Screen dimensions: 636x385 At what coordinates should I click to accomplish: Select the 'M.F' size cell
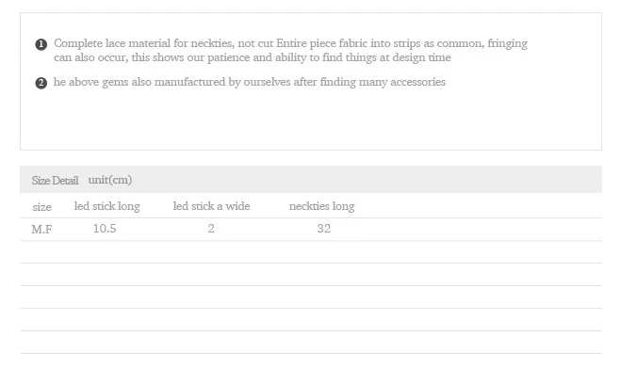click(42, 230)
